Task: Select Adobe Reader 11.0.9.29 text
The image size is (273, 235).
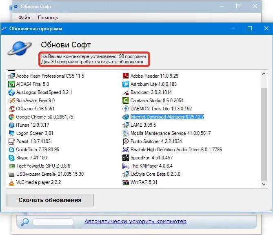Action: (154, 76)
